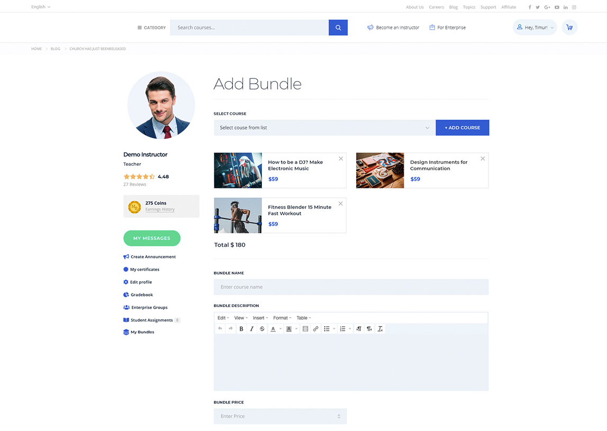
Task: Apply strikethrough in the editor toolbar
Action: pos(262,329)
